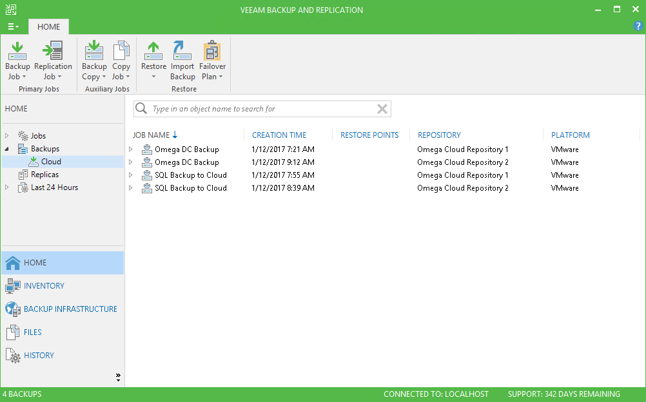Click the Veeam application logo icon
Viewport: 646px width, 402px height.
(11, 10)
